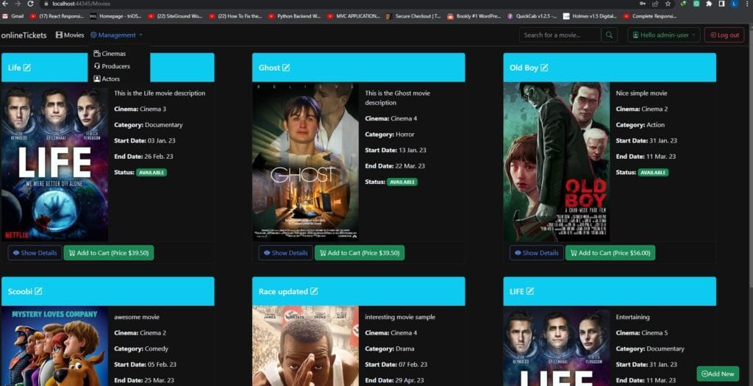Go to the Movies navigation link
753x386 pixels.
click(x=70, y=35)
